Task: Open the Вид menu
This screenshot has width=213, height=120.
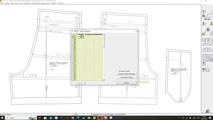Action: pos(21,3)
